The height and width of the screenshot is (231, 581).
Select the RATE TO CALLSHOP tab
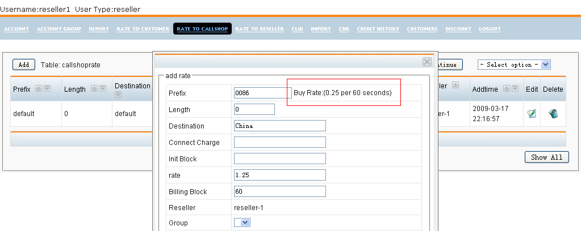(202, 29)
